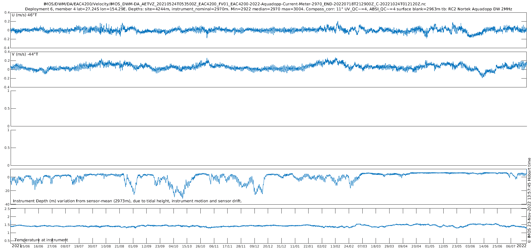Screen dimensions: 532x251
Task: Click the '12/05' date tick label
Action: coord(443,246)
